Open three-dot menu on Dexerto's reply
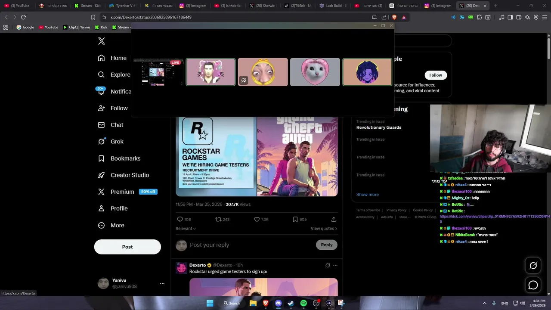Viewport: 551px width, 310px height. 335,265
